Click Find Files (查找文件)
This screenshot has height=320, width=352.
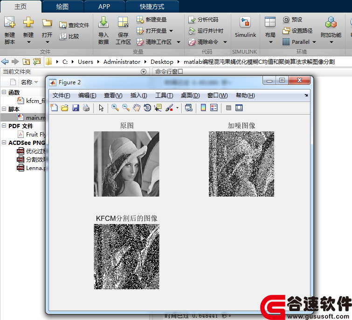click(74, 25)
